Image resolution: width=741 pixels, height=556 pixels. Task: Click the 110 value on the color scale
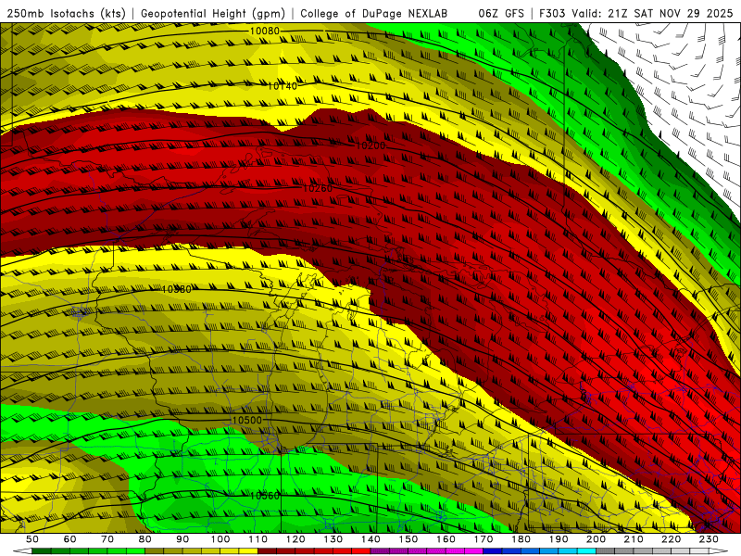[257, 539]
